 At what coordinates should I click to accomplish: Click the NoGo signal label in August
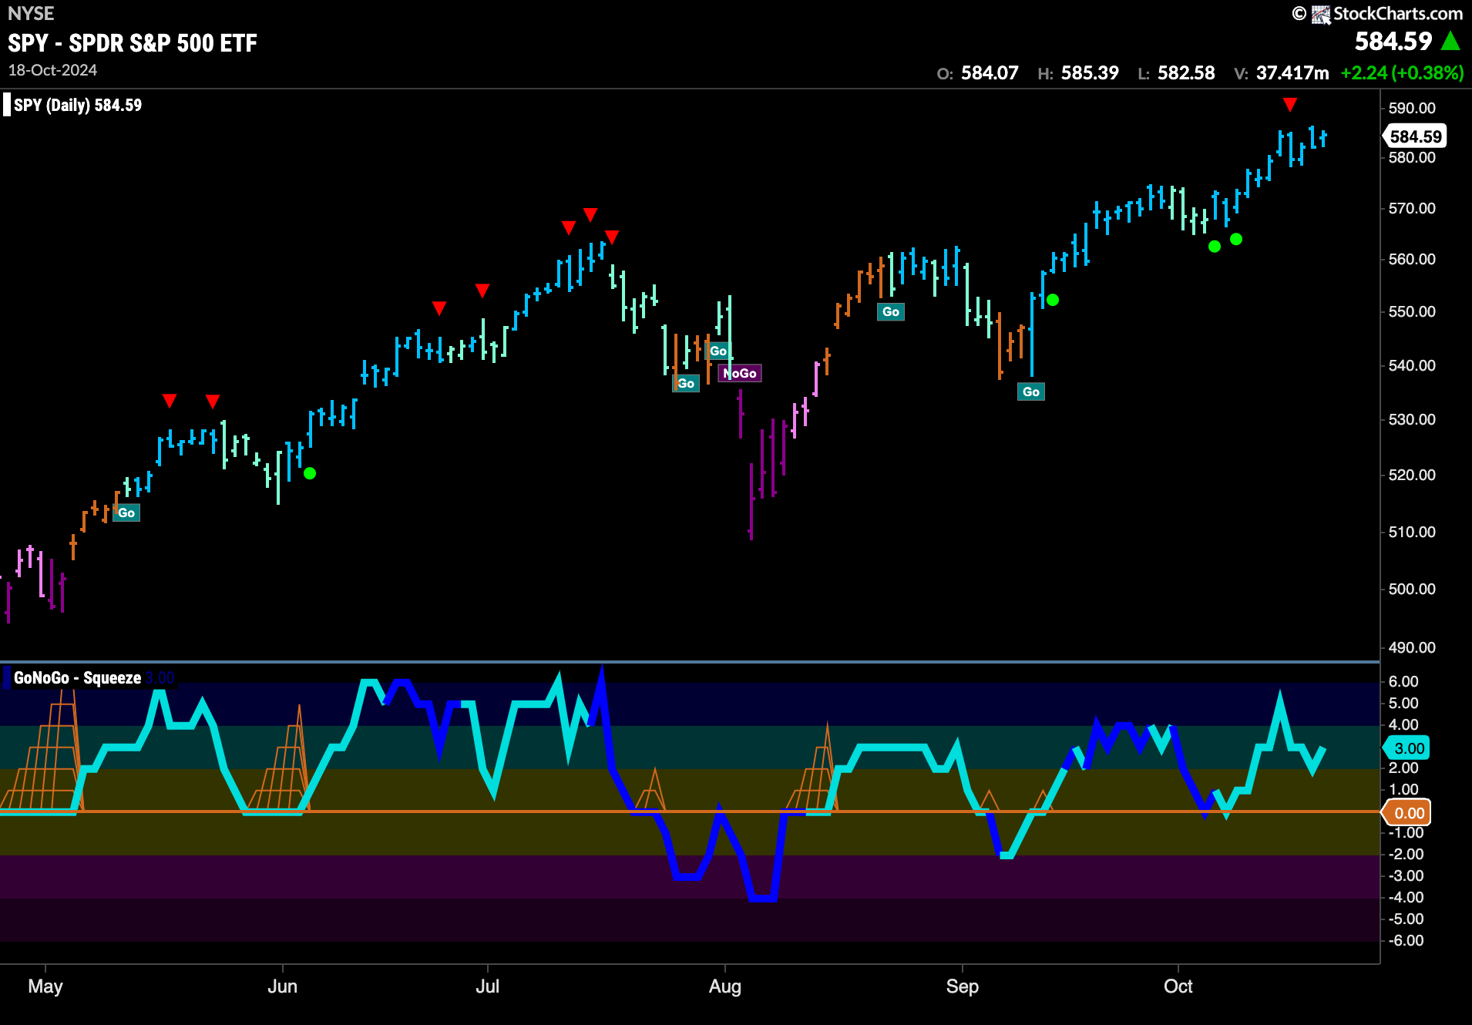pos(740,373)
